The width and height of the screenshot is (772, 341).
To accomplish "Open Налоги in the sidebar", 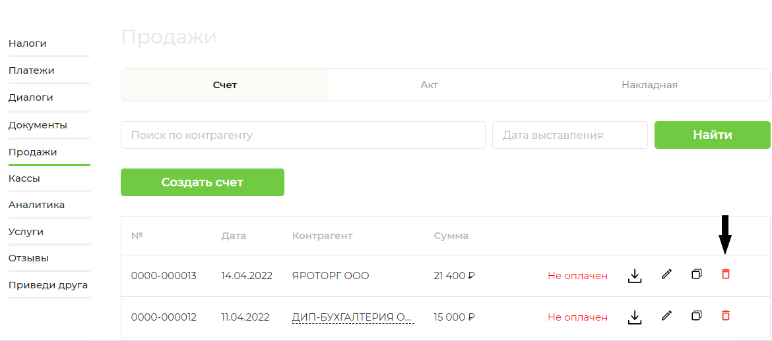I will [28, 43].
